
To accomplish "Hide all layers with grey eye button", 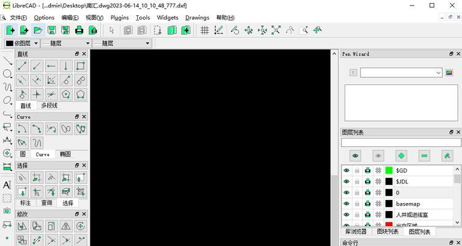I will pyautogui.click(x=378, y=156).
